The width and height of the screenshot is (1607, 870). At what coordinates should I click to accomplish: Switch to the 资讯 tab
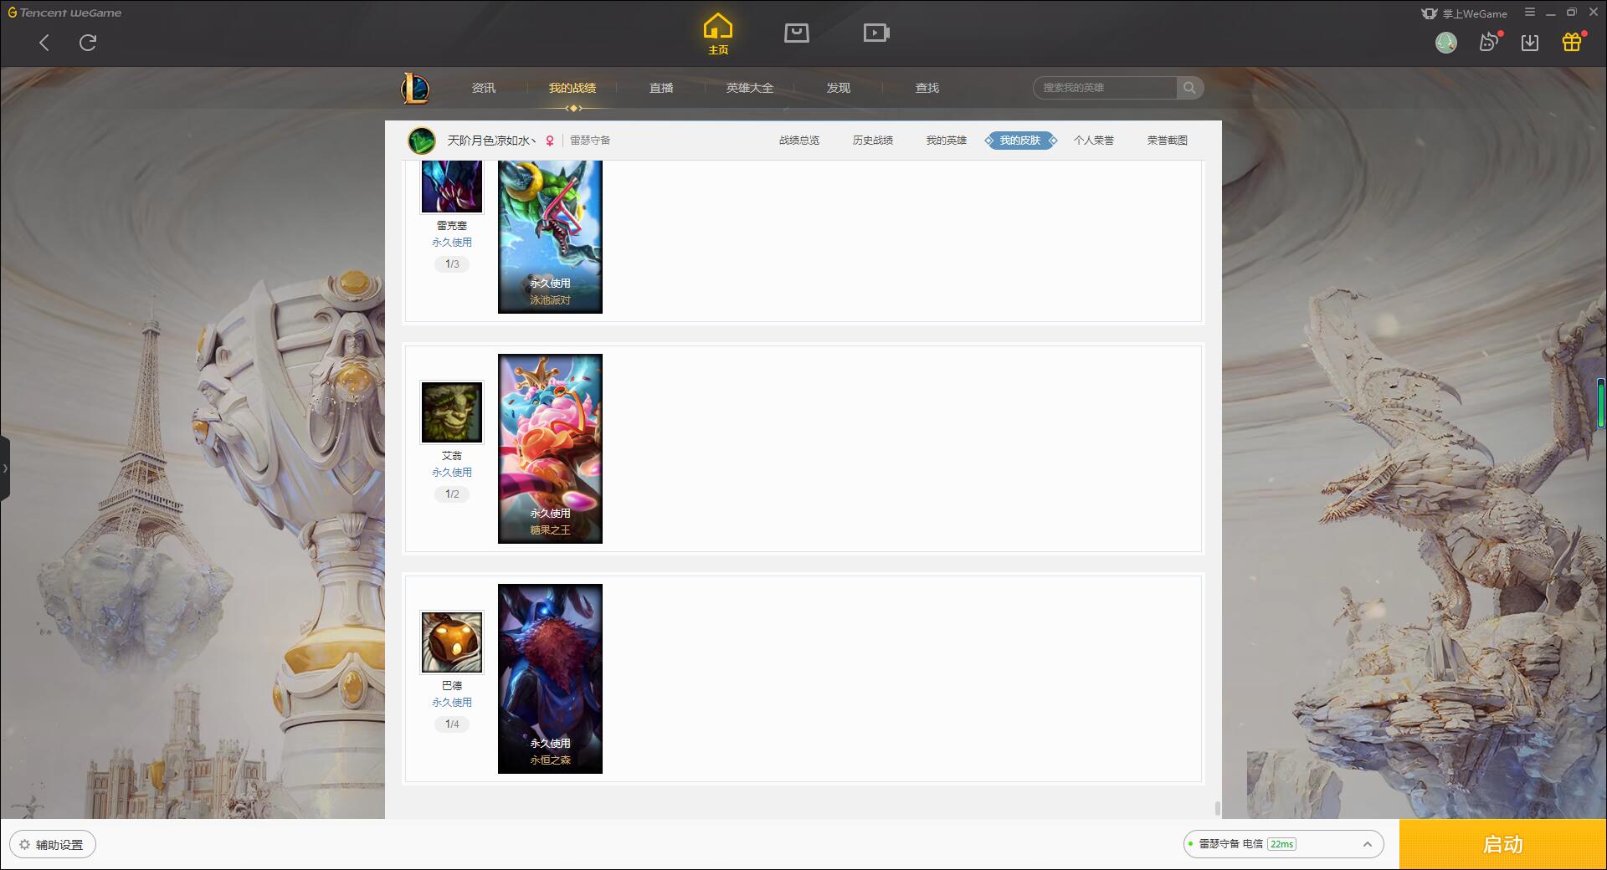coord(484,88)
